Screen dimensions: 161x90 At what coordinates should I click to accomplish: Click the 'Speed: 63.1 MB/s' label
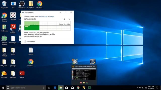click(x=64, y=24)
